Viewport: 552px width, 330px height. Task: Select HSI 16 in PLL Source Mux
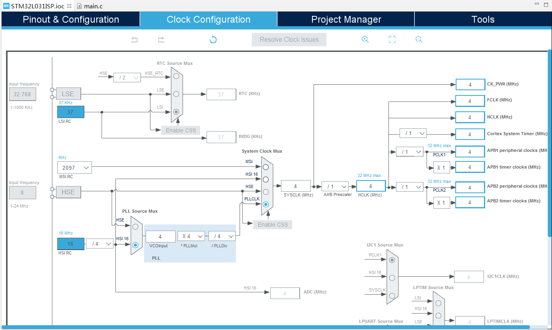(135, 245)
